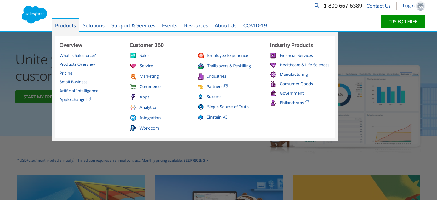Screen dimensions: 437x200
Task: Click the hang glider card thumbnail
Action: coord(81,188)
